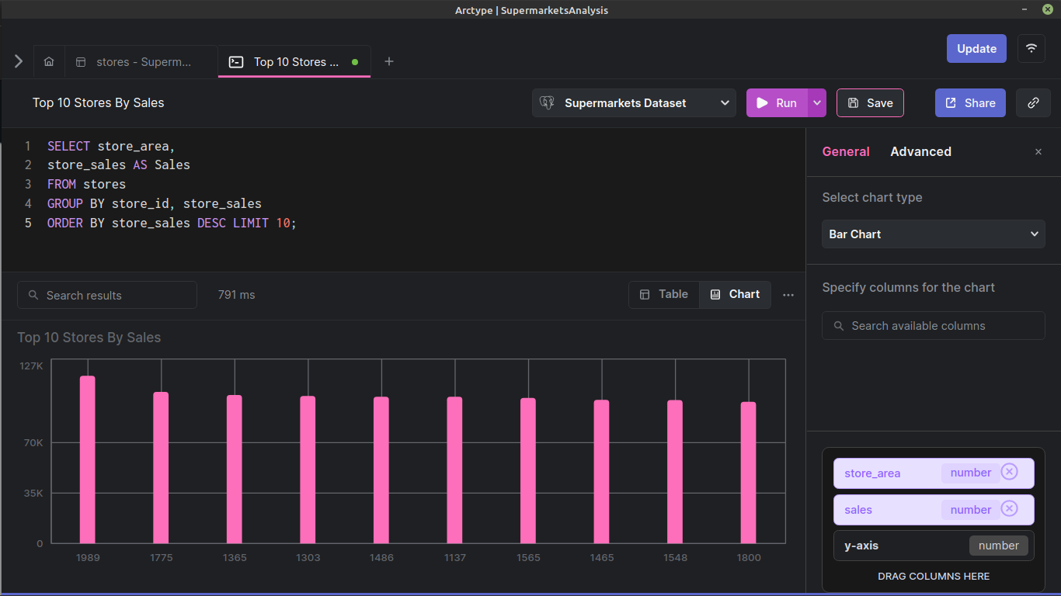Switch to the Advanced tab
The height and width of the screenshot is (596, 1061).
click(920, 151)
